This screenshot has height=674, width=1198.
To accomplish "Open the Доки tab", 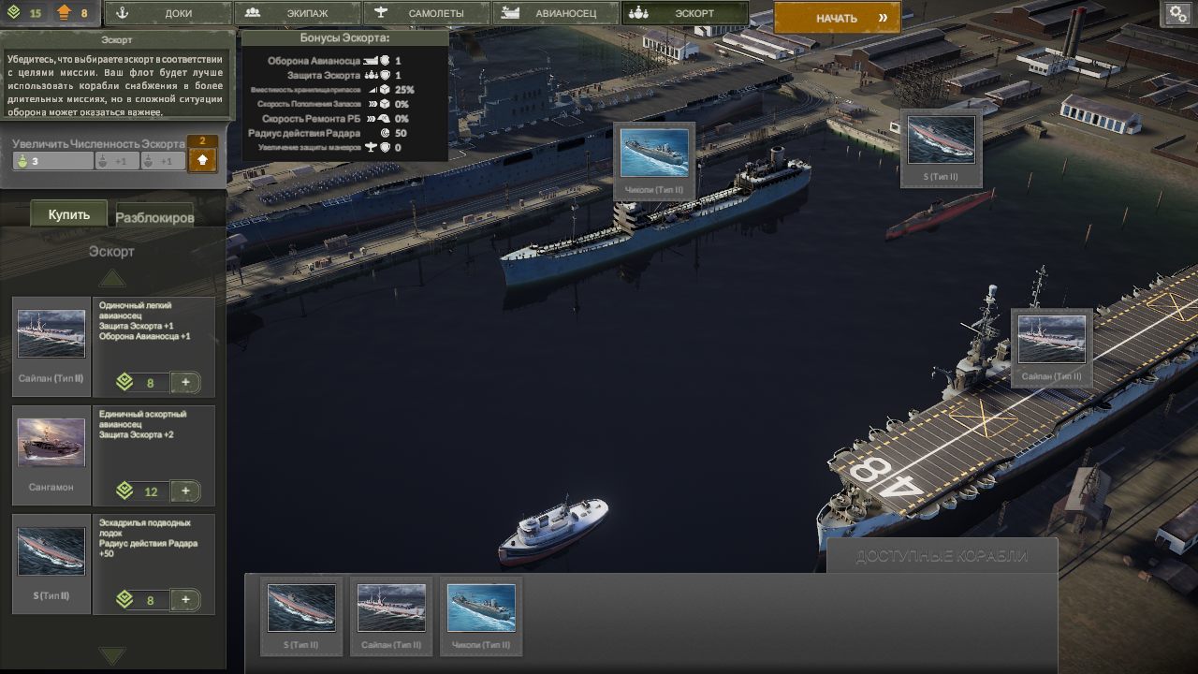I will coord(168,13).
